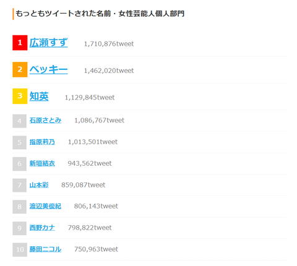This screenshot has height=266, width=297.
Task: Click the orange rank 2 badge
Action: [x=20, y=69]
